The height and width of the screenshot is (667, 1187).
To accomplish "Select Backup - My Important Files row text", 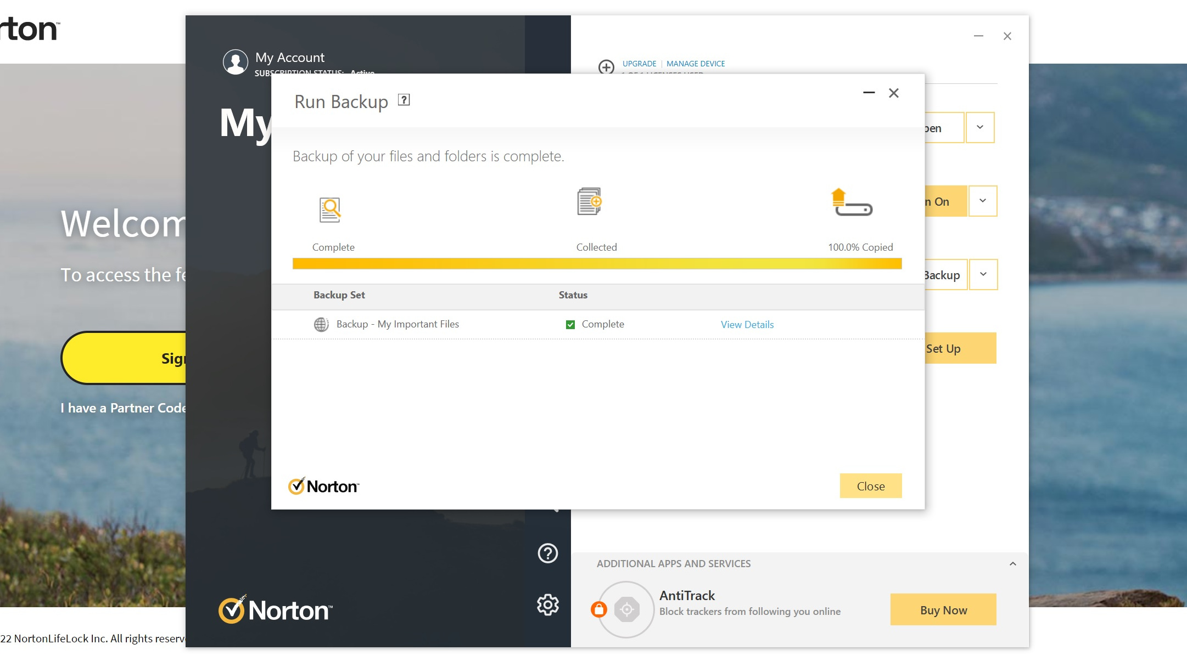I will (x=397, y=324).
